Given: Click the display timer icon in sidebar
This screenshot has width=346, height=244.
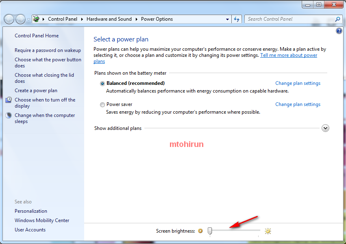Looking at the screenshot, I should click(9, 100).
